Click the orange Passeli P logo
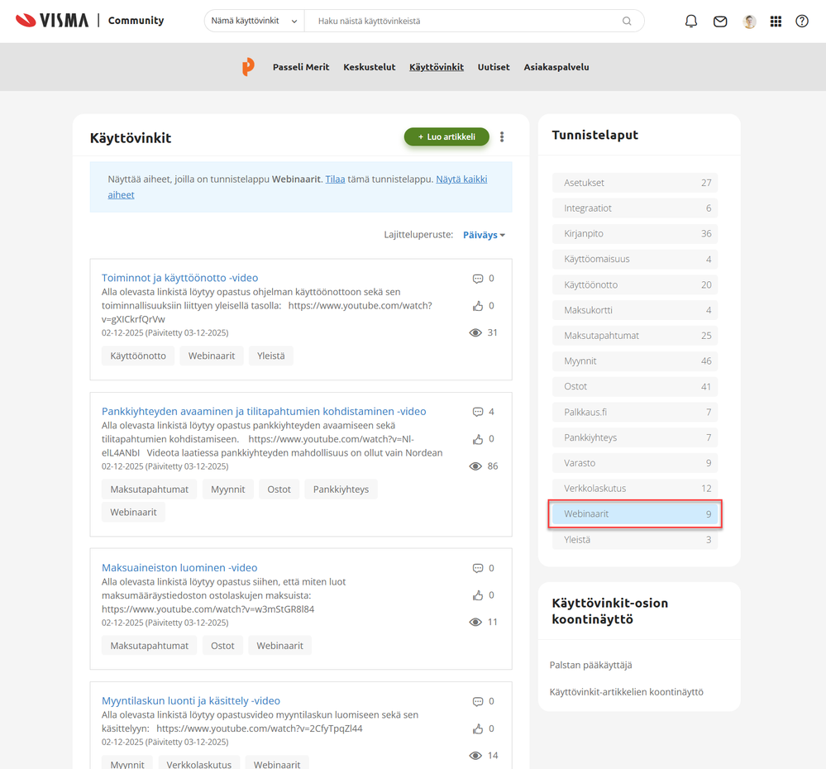Image resolution: width=826 pixels, height=769 pixels. pos(248,67)
